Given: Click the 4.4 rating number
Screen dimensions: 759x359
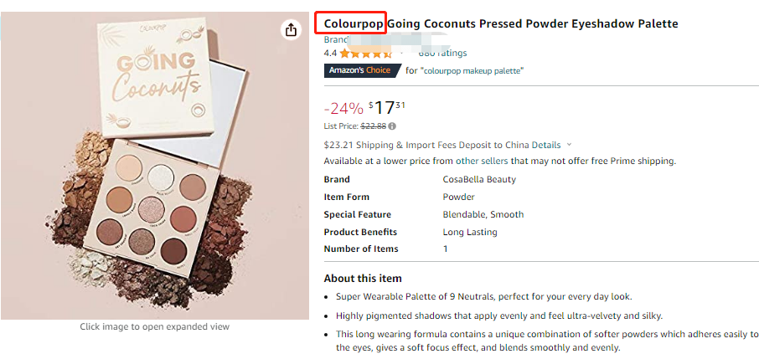Looking at the screenshot, I should (x=330, y=54).
